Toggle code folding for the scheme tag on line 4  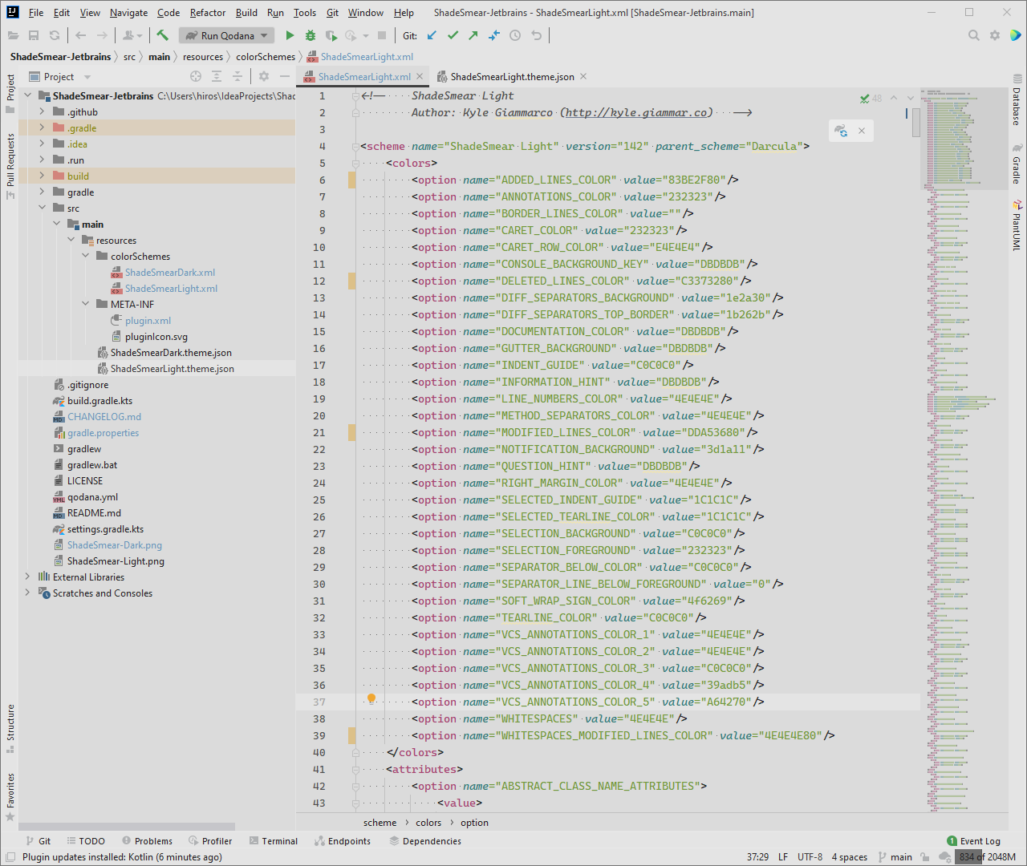pos(355,147)
